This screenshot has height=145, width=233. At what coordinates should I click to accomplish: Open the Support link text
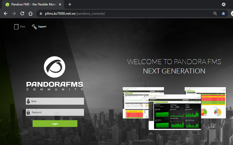42,27
